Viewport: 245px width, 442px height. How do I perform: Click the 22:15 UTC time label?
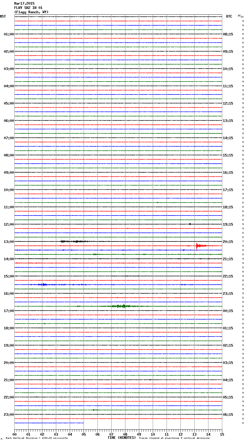(x=228, y=276)
